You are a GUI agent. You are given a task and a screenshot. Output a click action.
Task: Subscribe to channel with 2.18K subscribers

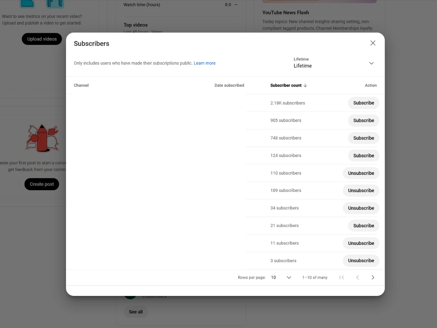(363, 103)
